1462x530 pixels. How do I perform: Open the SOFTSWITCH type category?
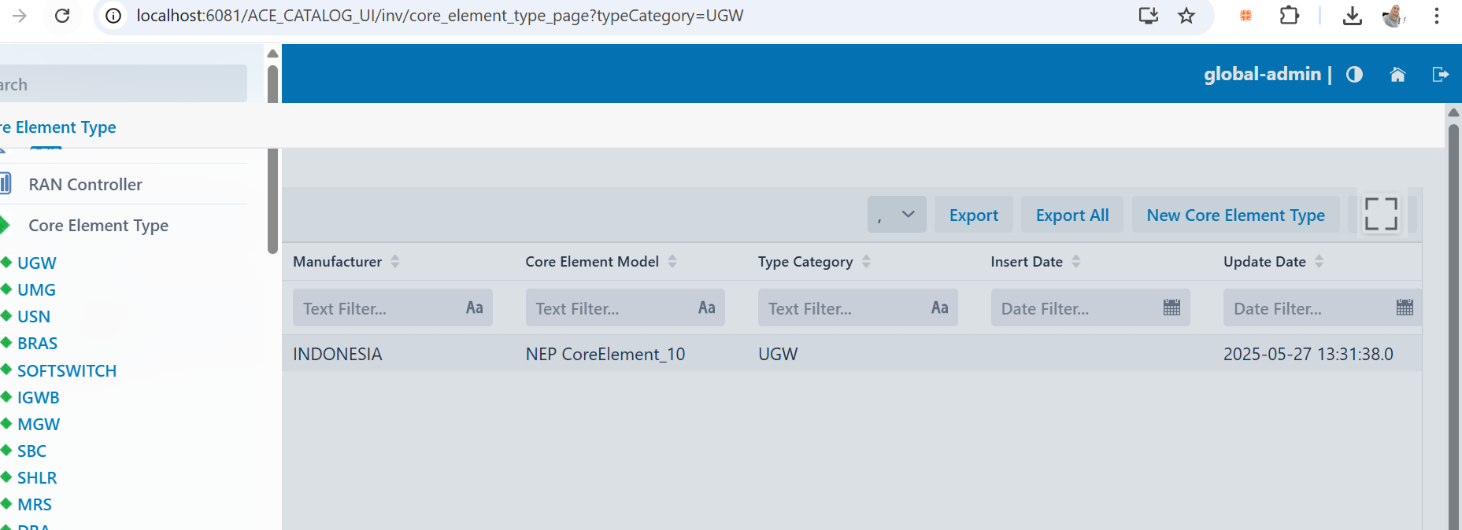tap(67, 370)
